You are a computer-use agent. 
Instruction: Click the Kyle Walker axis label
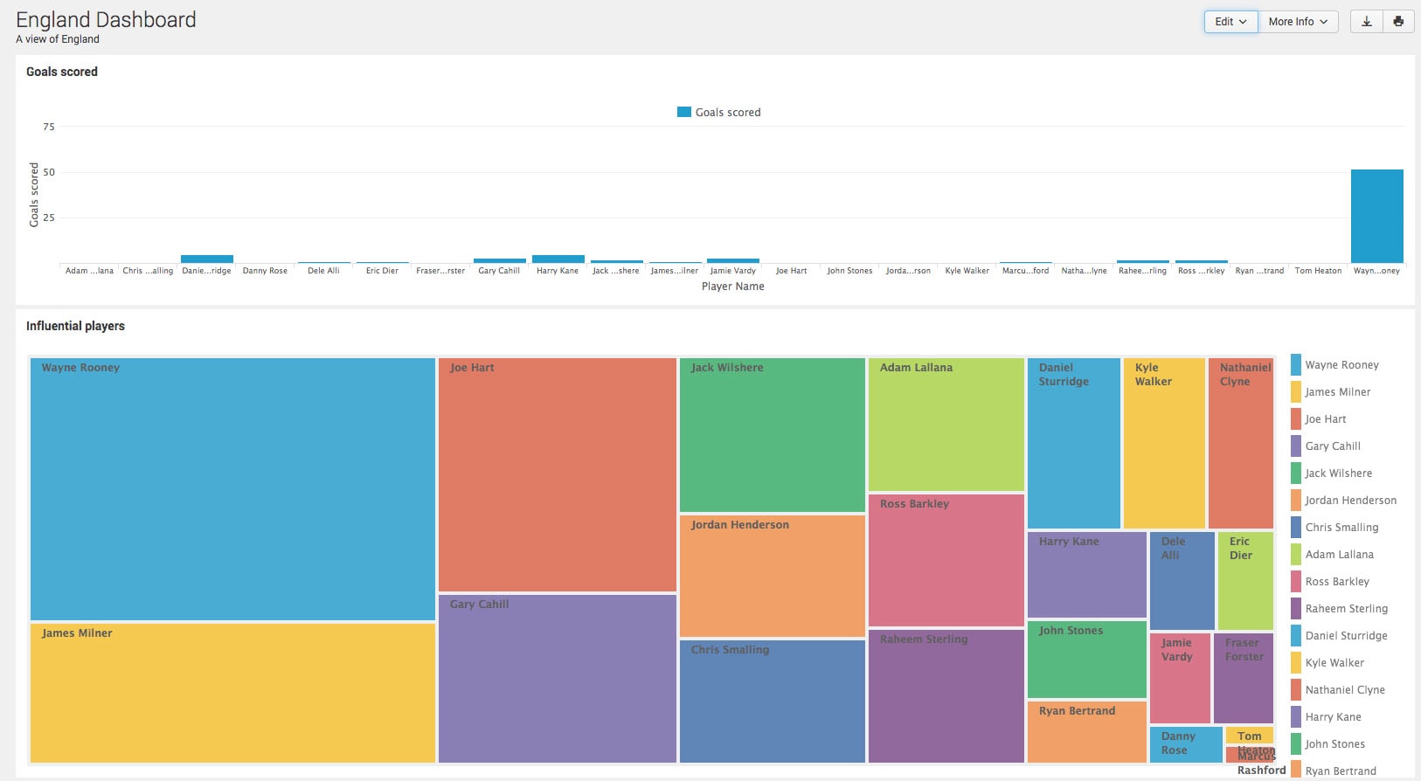(967, 271)
